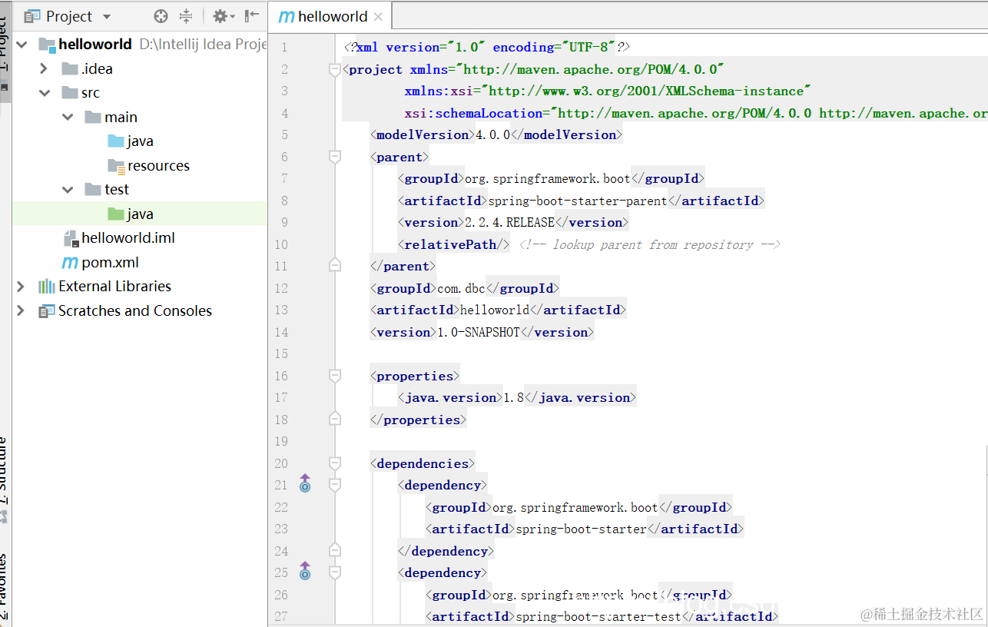This screenshot has height=627, width=988.
Task: Click the xml declaration on line 1
Action: 487,47
